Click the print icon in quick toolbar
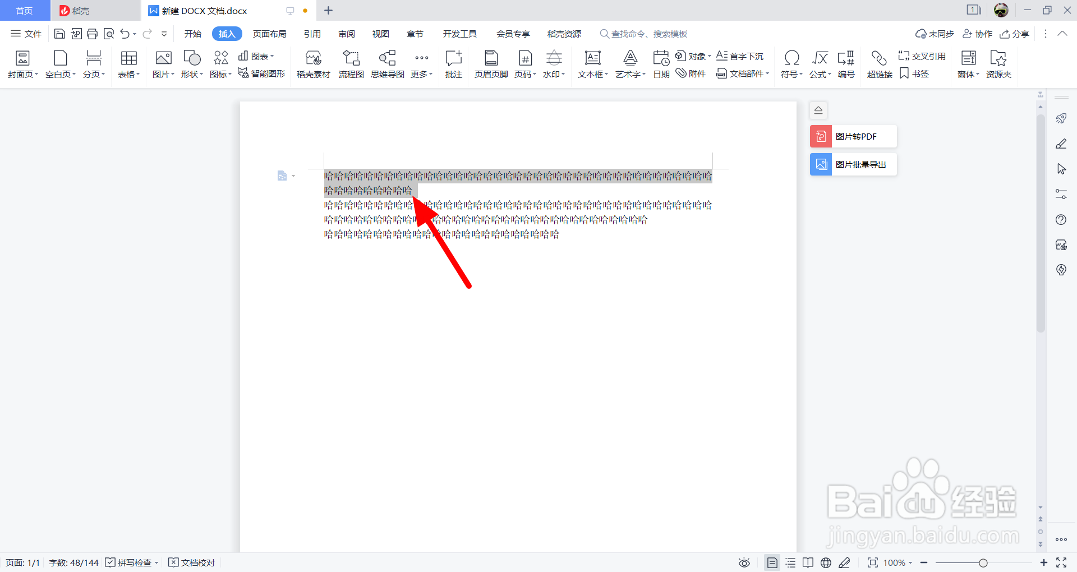1077x572 pixels. tap(93, 34)
